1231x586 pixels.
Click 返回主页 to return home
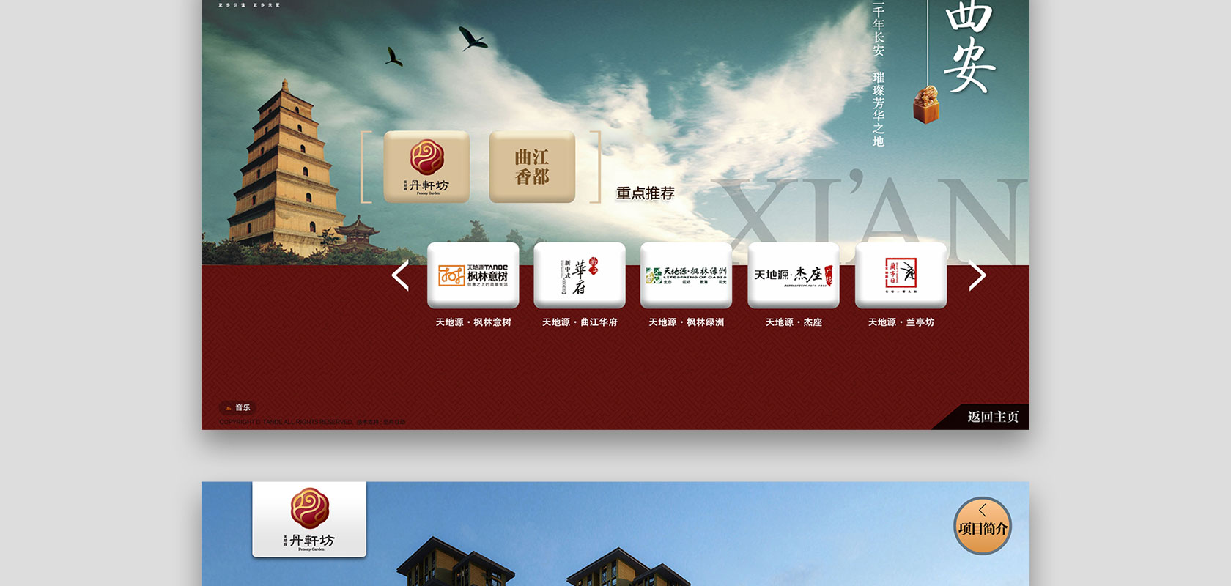[x=992, y=417]
